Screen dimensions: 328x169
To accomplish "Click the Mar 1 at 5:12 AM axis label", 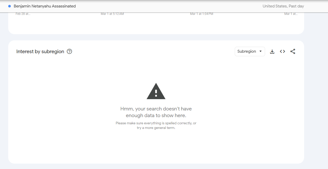I will (x=112, y=14).
